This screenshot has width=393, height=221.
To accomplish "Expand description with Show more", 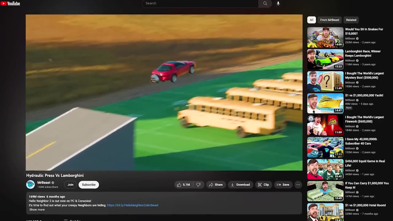I will point(37,210).
